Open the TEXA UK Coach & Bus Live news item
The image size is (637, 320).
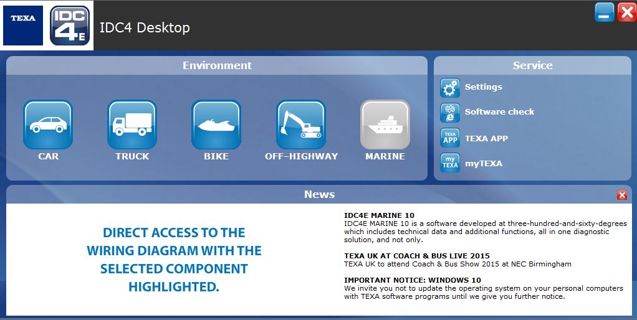(x=416, y=256)
